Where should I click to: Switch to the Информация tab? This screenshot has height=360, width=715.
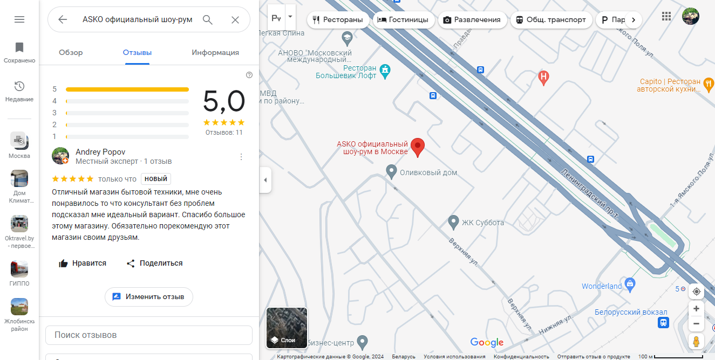tap(215, 52)
